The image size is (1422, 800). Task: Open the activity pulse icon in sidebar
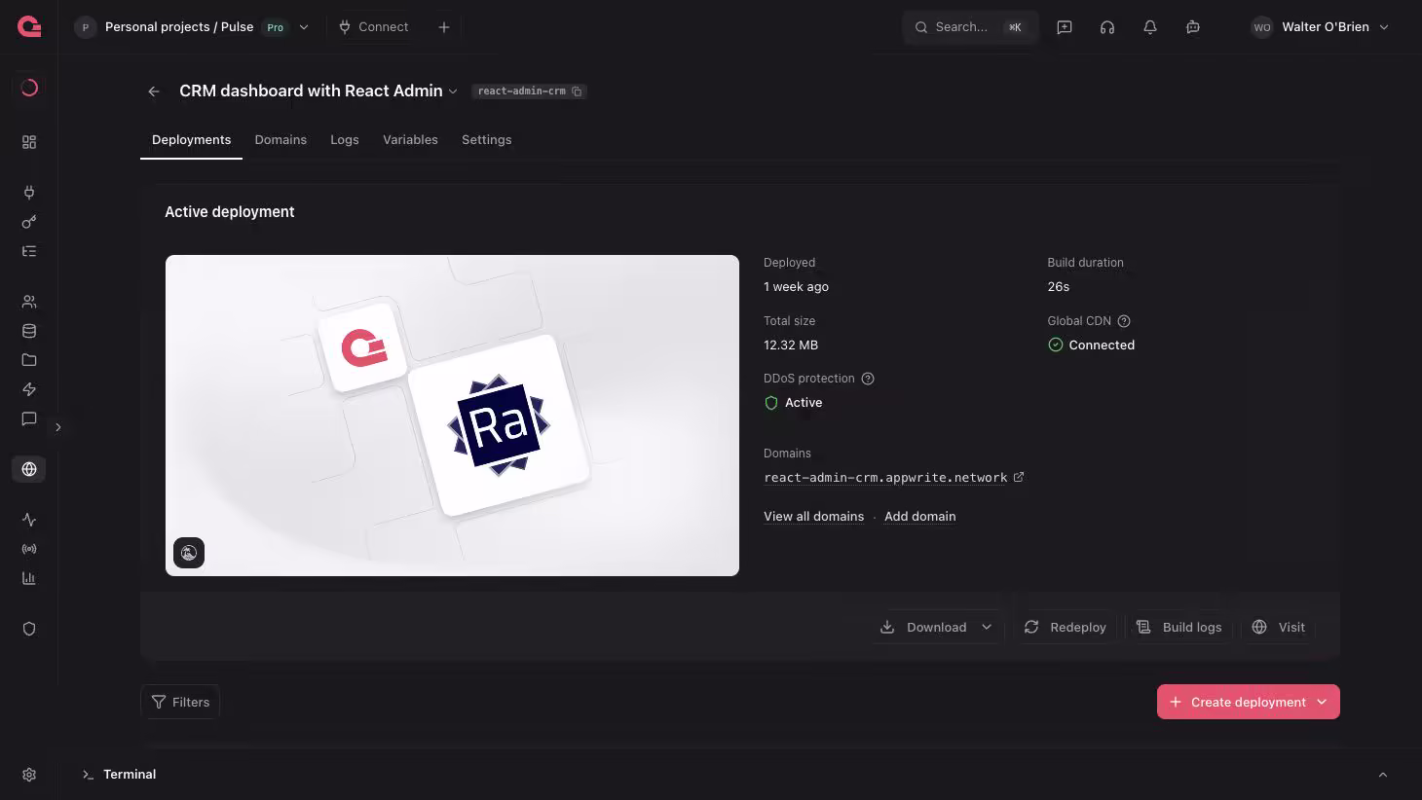click(29, 520)
